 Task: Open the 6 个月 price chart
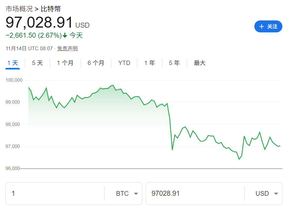click(x=96, y=63)
